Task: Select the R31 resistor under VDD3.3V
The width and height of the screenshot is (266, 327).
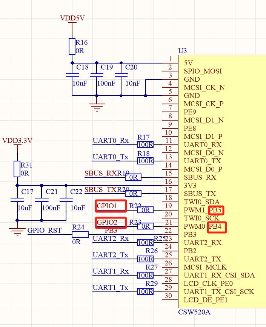Action: [x=17, y=169]
